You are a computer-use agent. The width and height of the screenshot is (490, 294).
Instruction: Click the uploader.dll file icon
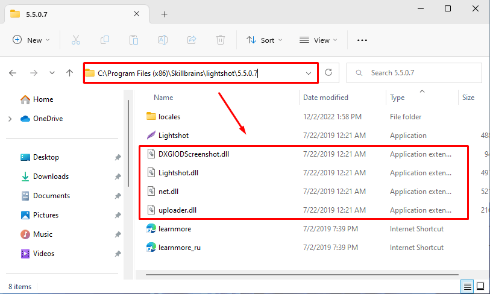[x=151, y=210]
